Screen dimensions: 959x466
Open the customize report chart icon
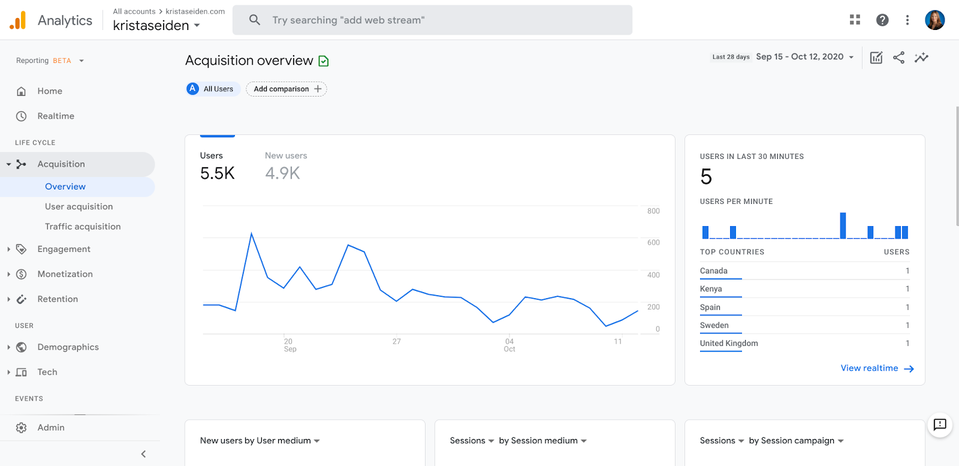click(876, 58)
